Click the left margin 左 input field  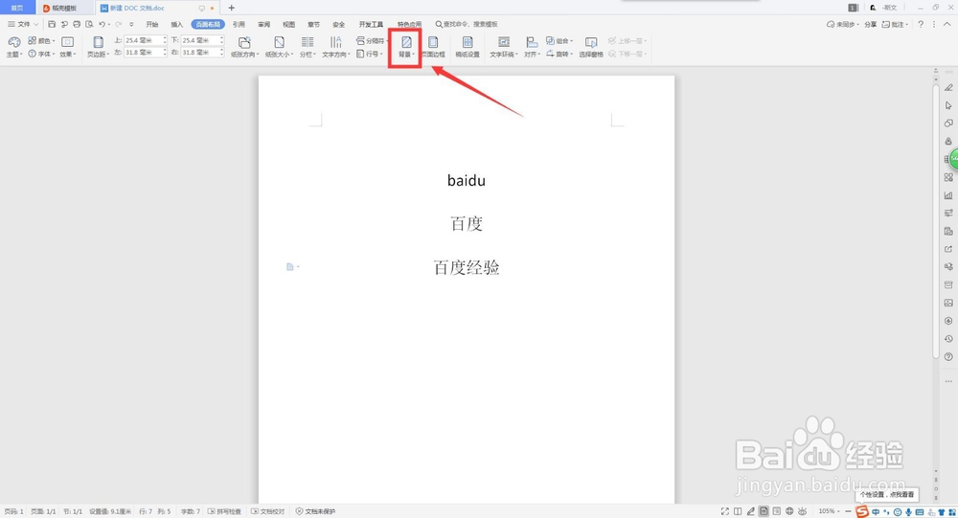146,54
